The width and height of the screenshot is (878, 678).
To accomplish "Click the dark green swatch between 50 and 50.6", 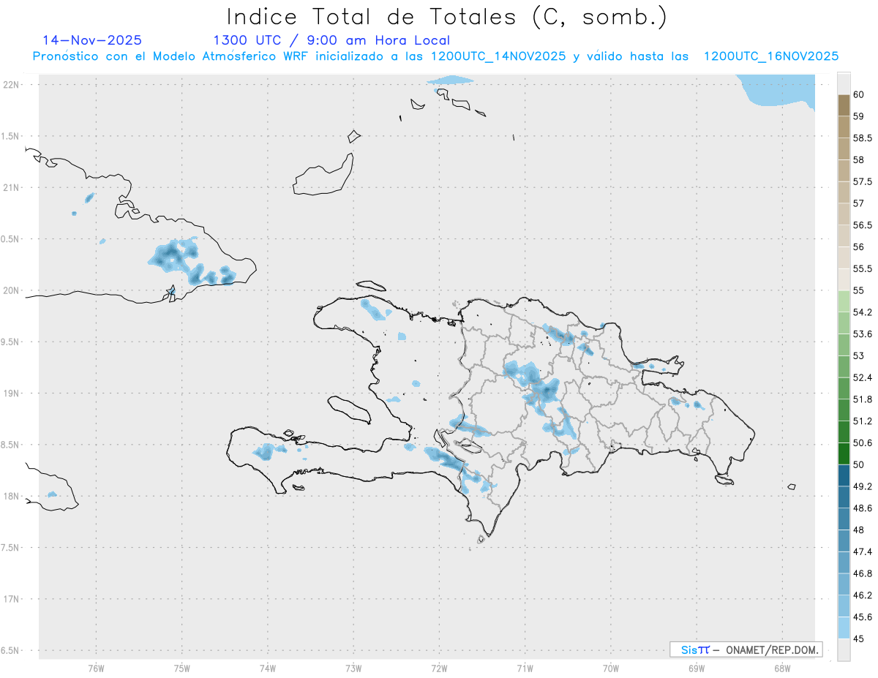I will (x=844, y=453).
